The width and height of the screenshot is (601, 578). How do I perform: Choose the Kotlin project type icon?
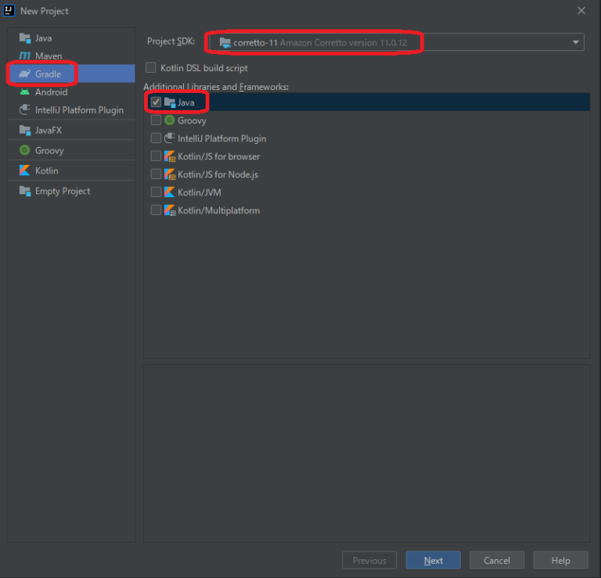point(25,171)
